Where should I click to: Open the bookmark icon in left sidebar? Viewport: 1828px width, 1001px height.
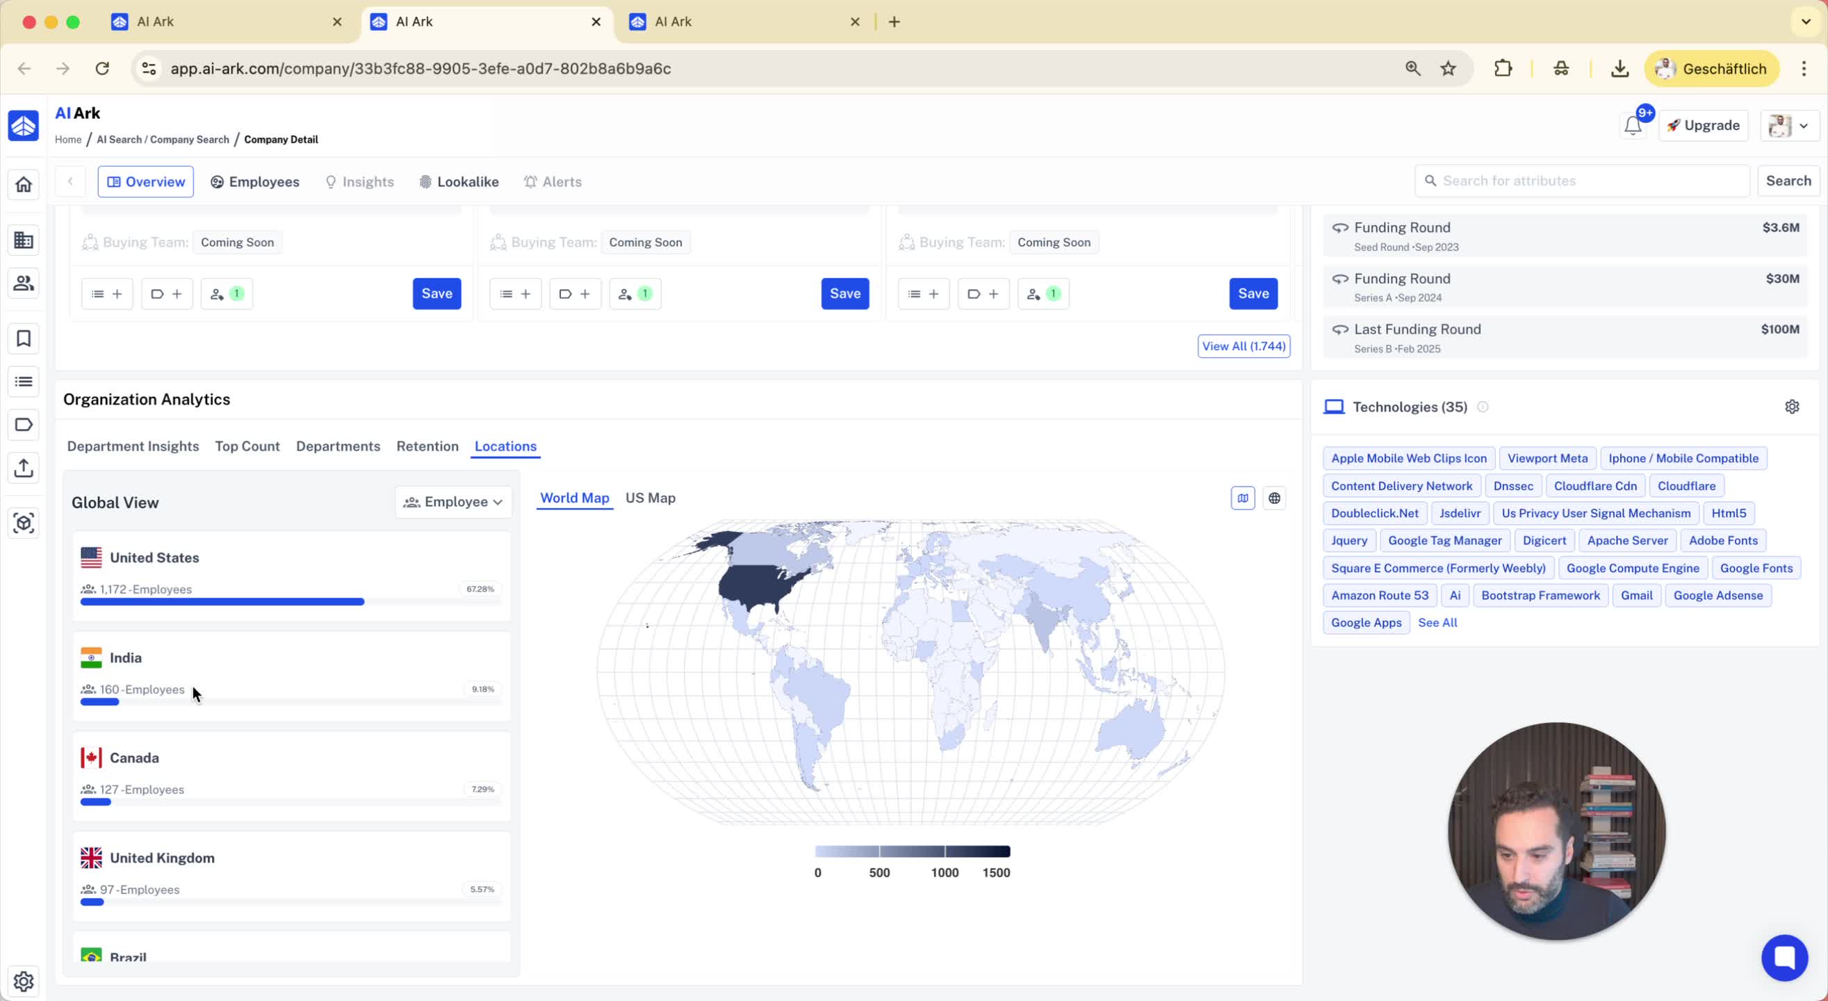pyautogui.click(x=24, y=339)
